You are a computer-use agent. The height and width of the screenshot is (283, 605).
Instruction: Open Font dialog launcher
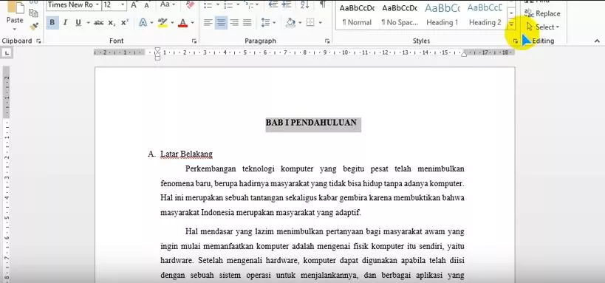click(194, 41)
